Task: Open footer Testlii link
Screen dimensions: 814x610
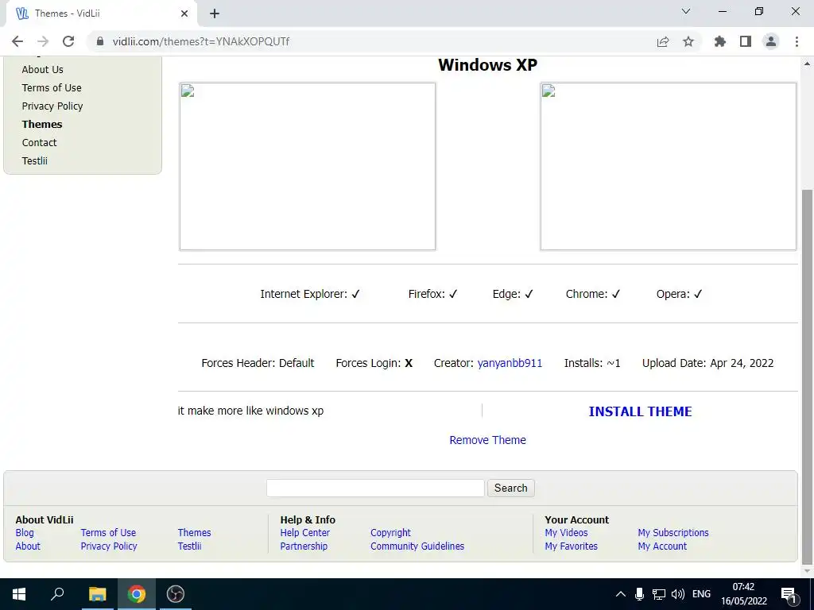Action: (x=189, y=546)
